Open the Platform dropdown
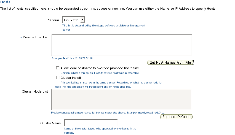Screen dimensions: 235x135 click(x=74, y=20)
